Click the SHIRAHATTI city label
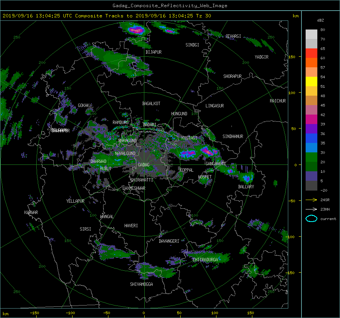This screenshot has height=318, width=340. pyautogui.click(x=142, y=180)
